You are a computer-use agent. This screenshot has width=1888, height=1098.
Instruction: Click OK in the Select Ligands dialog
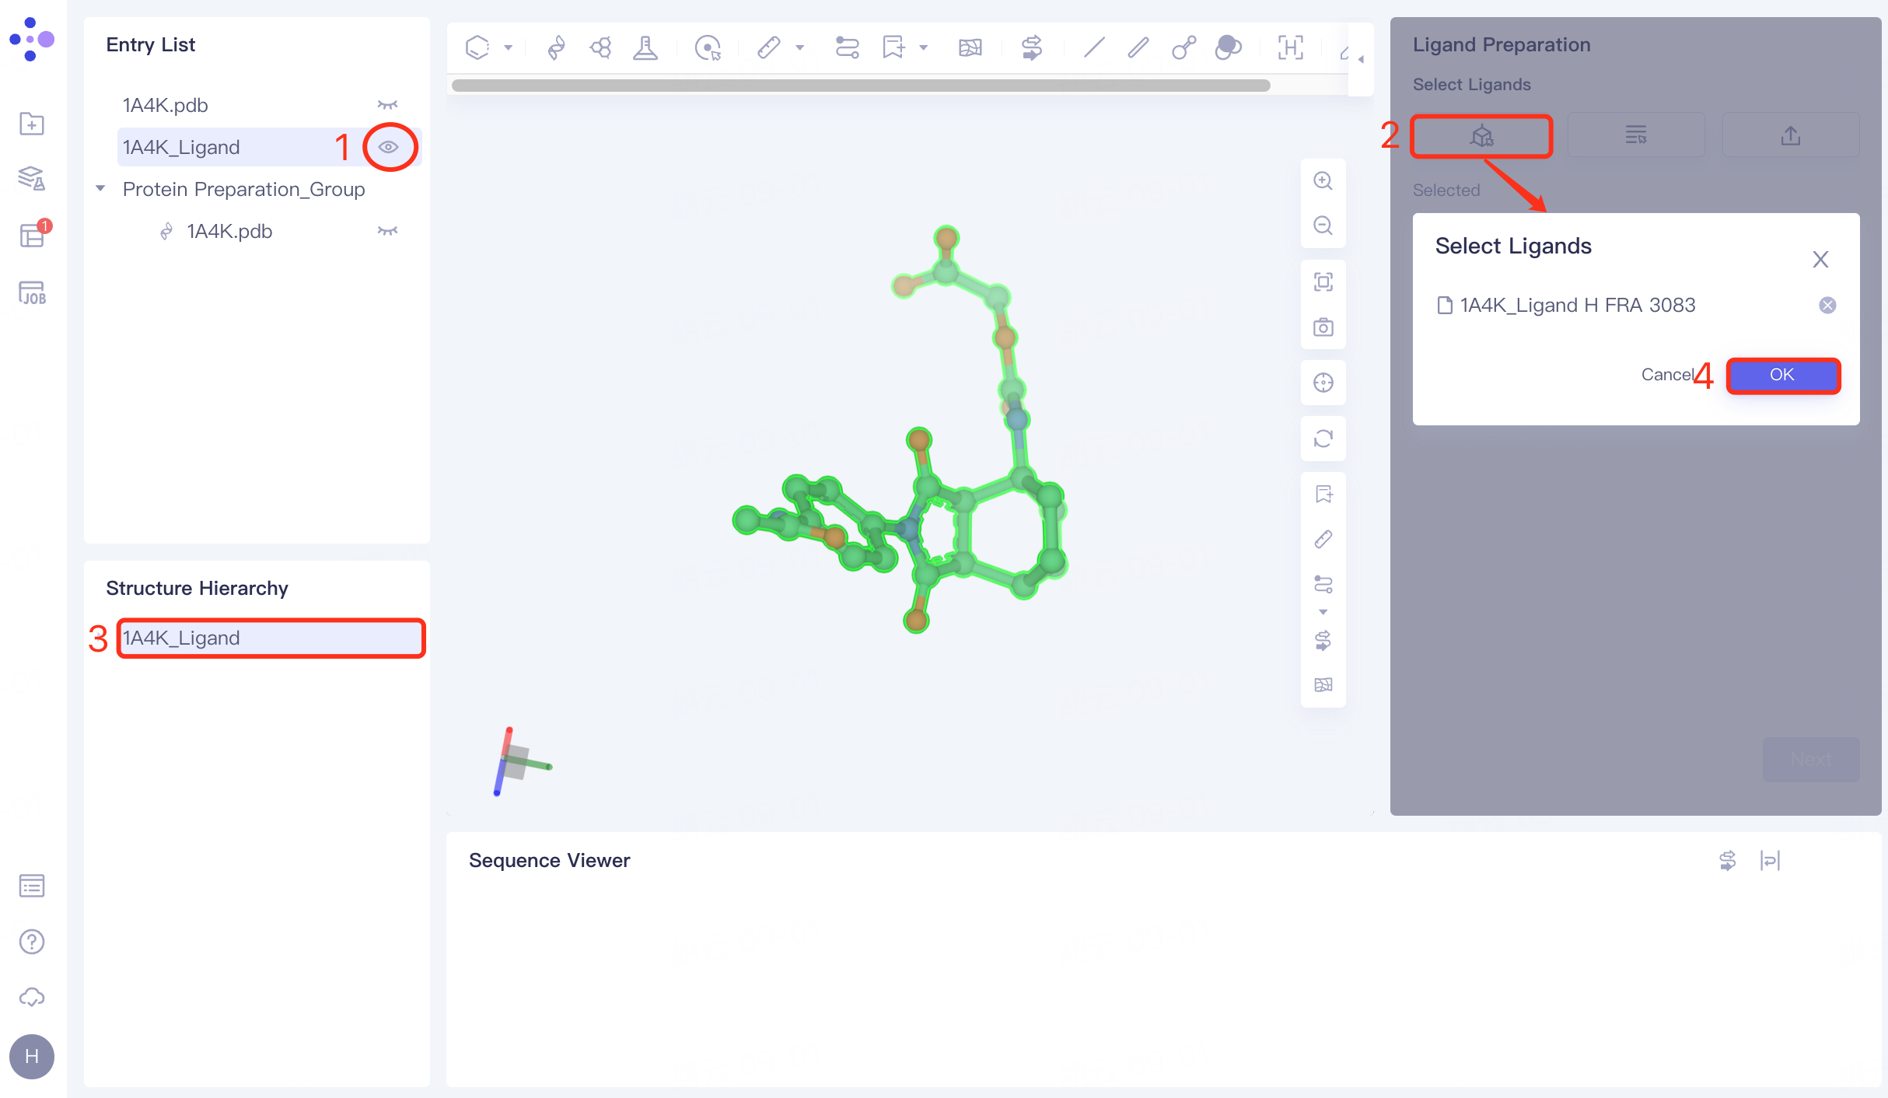(1783, 375)
